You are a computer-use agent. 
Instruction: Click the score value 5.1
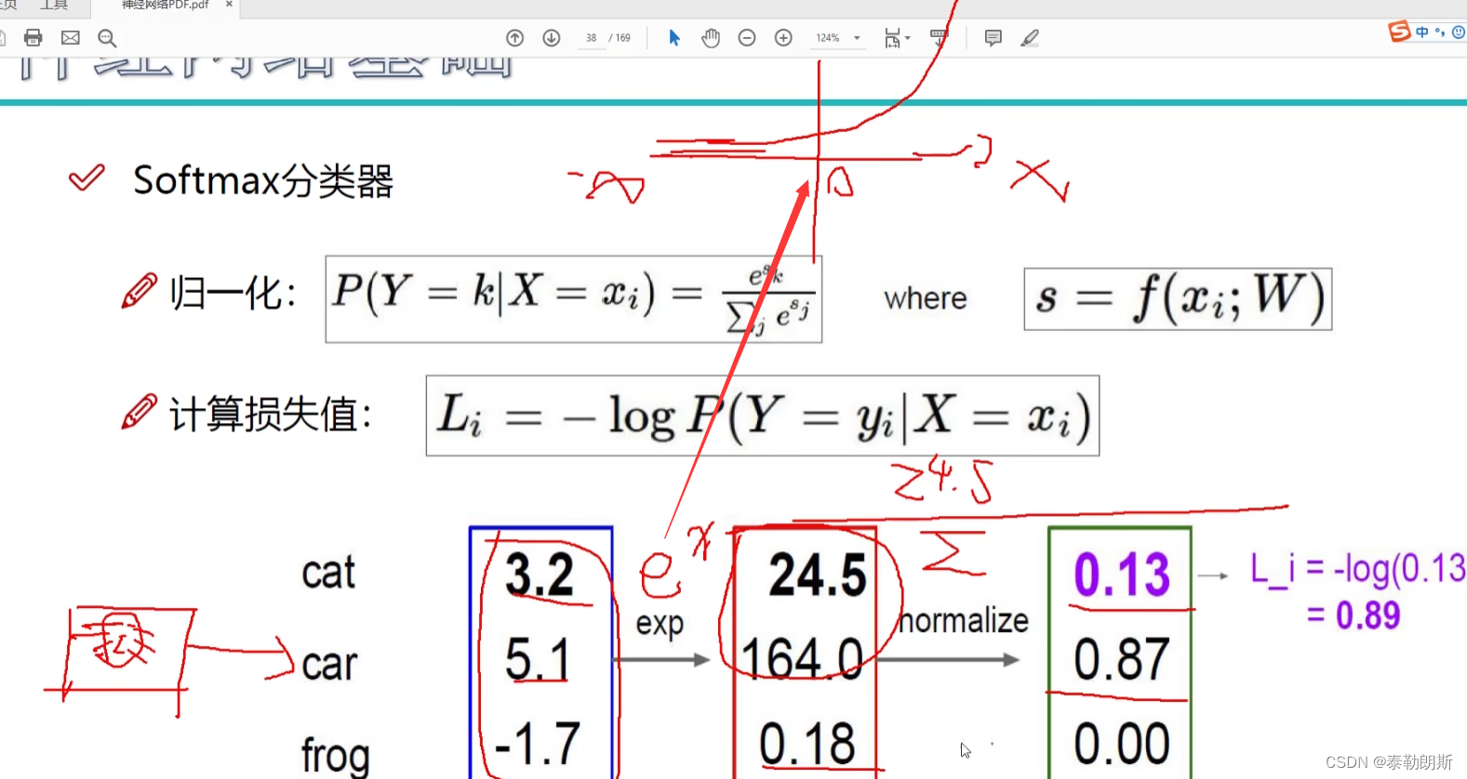538,660
